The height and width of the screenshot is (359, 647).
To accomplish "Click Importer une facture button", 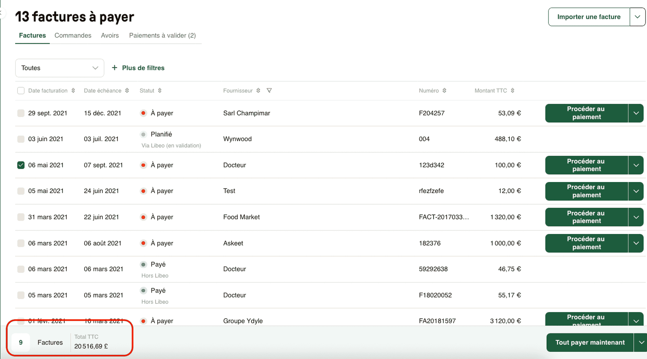I will [x=589, y=17].
